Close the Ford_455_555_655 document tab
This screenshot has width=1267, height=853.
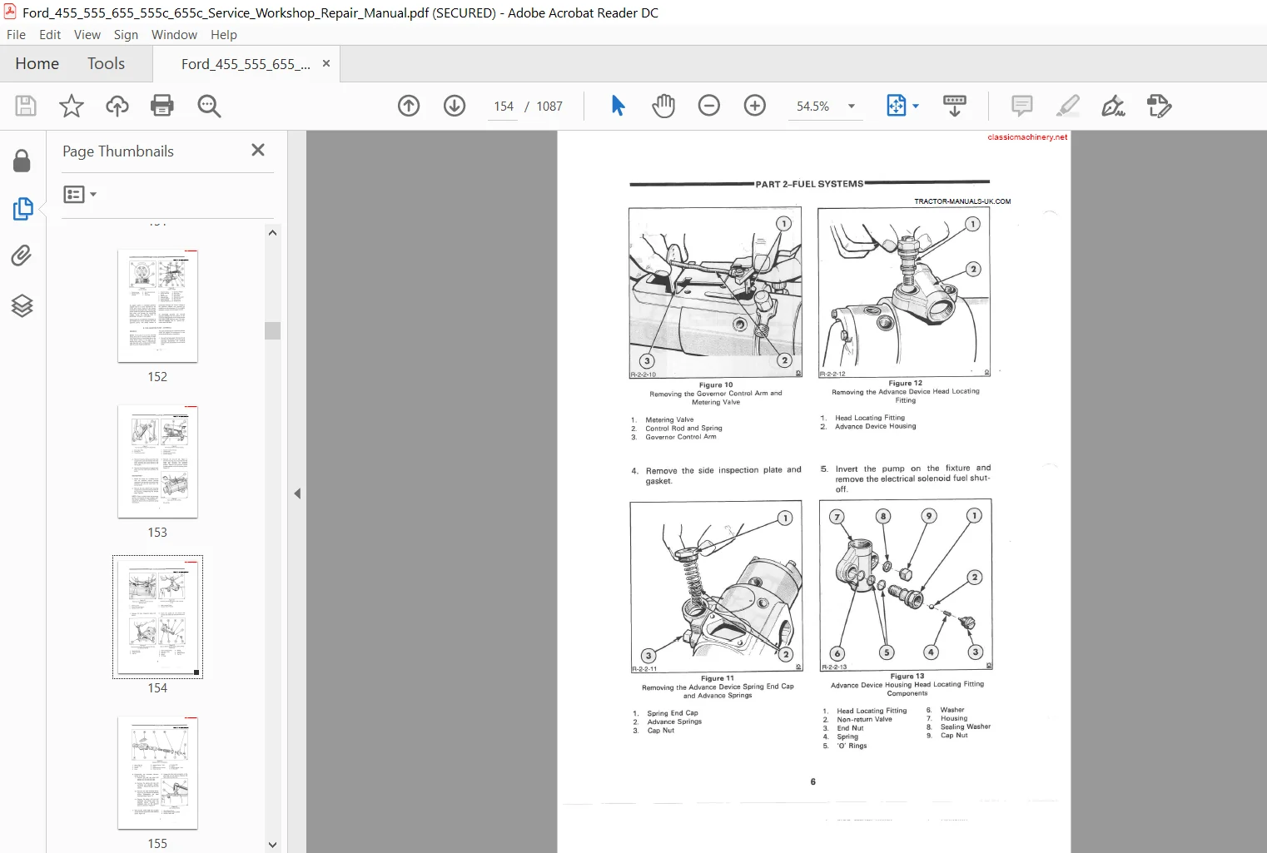coord(326,63)
